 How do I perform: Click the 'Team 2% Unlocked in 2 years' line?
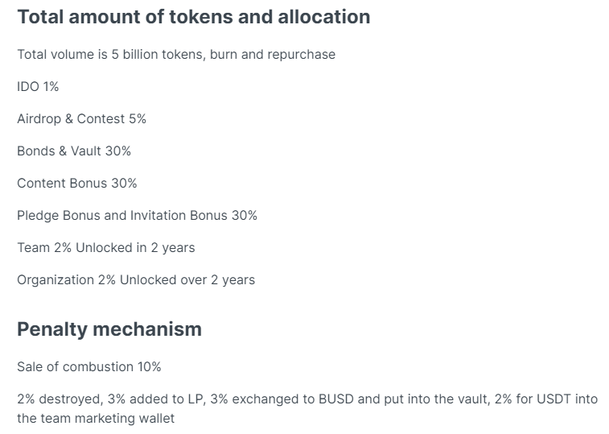(105, 248)
